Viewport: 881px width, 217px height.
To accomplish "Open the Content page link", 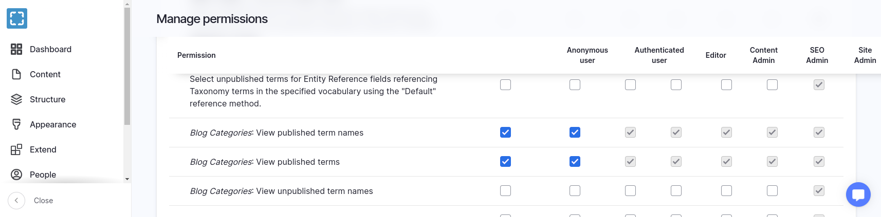I will click(x=45, y=74).
